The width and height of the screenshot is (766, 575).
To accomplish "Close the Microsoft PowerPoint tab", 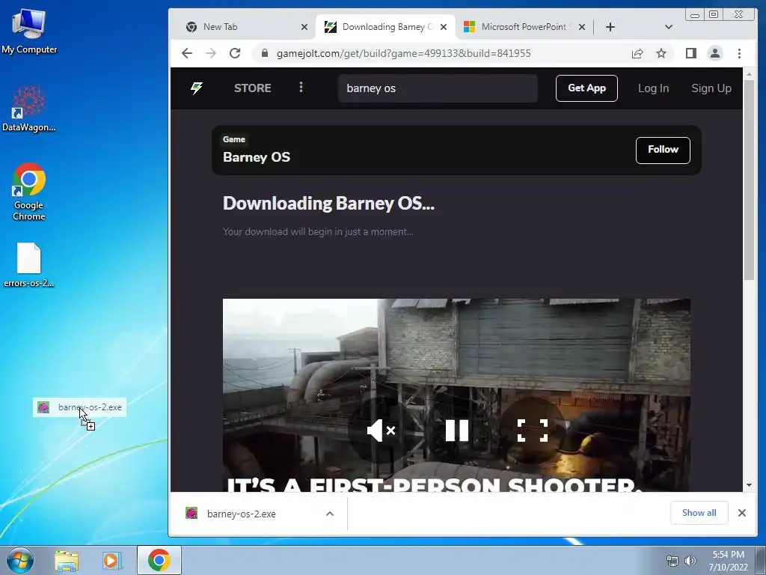I will (x=582, y=27).
